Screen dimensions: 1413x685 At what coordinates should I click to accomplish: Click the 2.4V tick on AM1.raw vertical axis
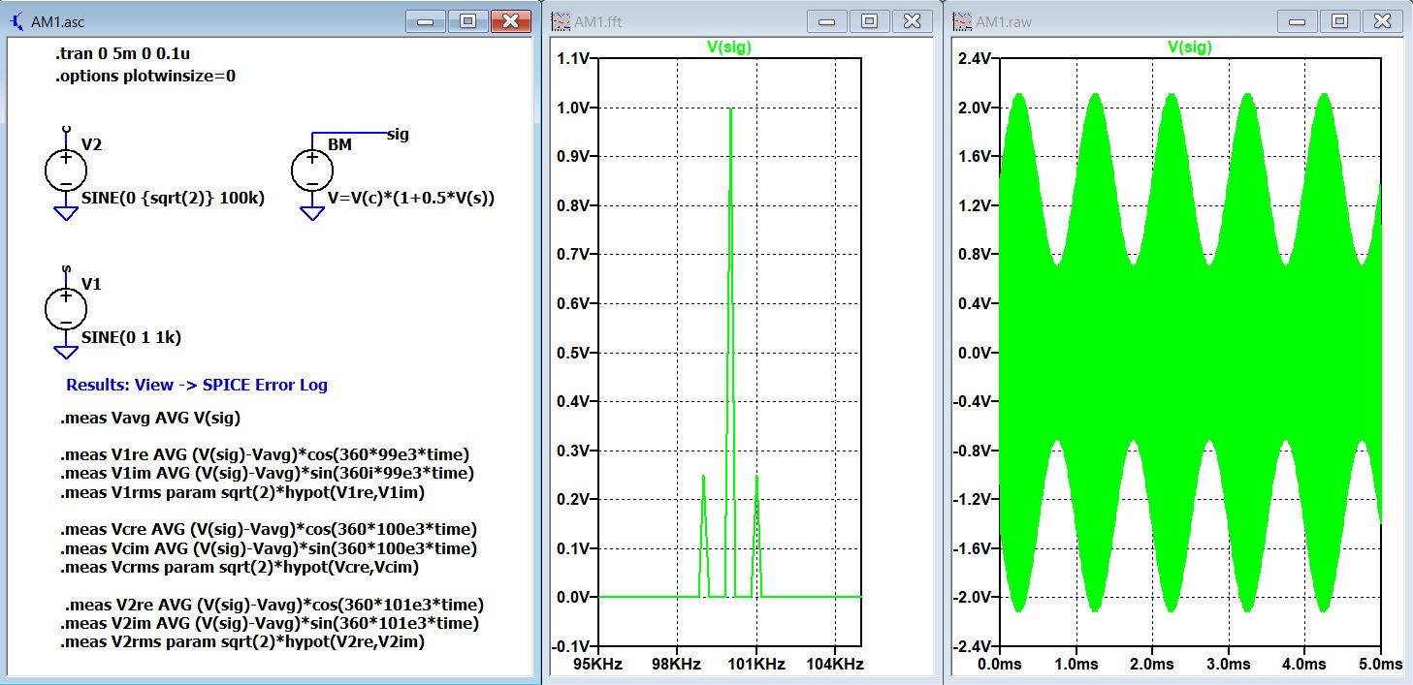(x=974, y=58)
